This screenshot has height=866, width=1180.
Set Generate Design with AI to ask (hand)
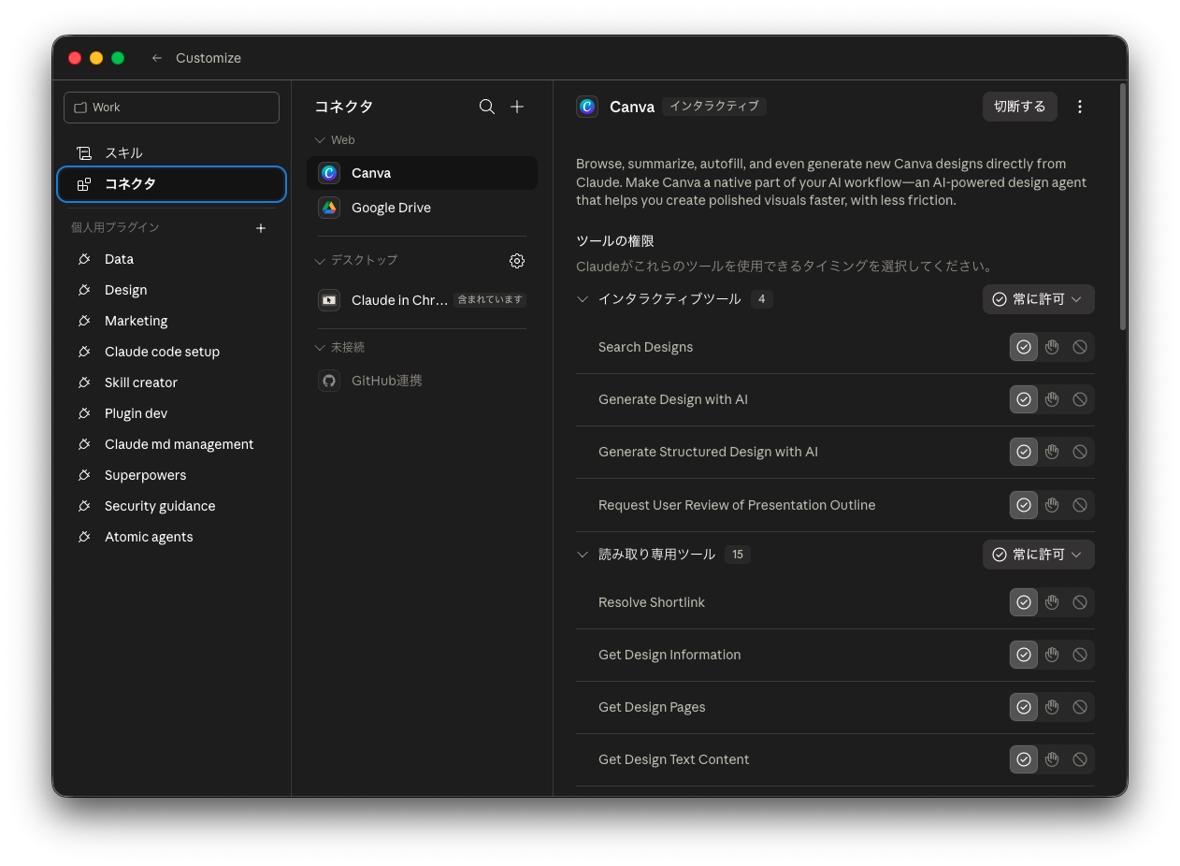click(1052, 399)
